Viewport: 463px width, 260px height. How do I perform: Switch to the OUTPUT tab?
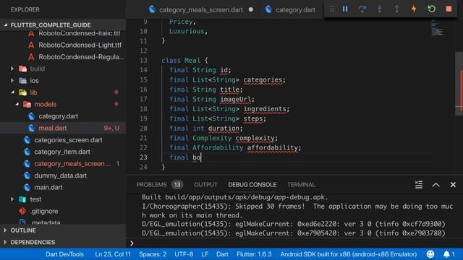pyautogui.click(x=205, y=185)
